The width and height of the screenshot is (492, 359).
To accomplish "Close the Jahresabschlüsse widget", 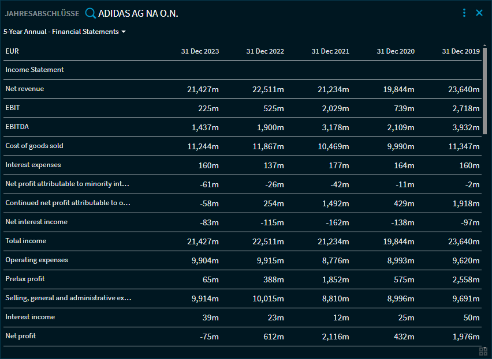I will [x=480, y=13].
